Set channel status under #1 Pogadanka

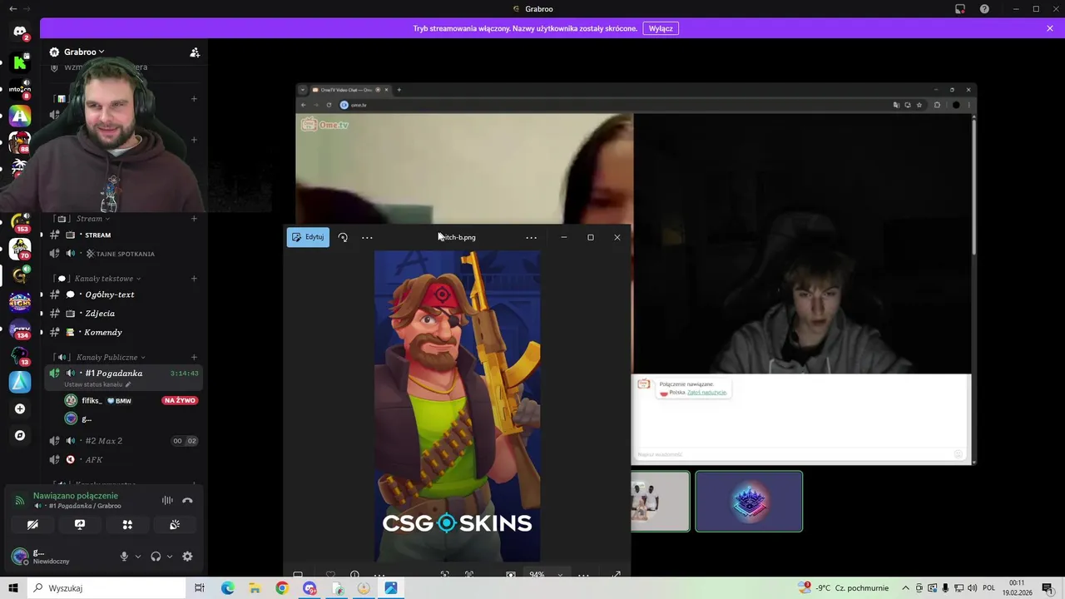pyautogui.click(x=97, y=384)
